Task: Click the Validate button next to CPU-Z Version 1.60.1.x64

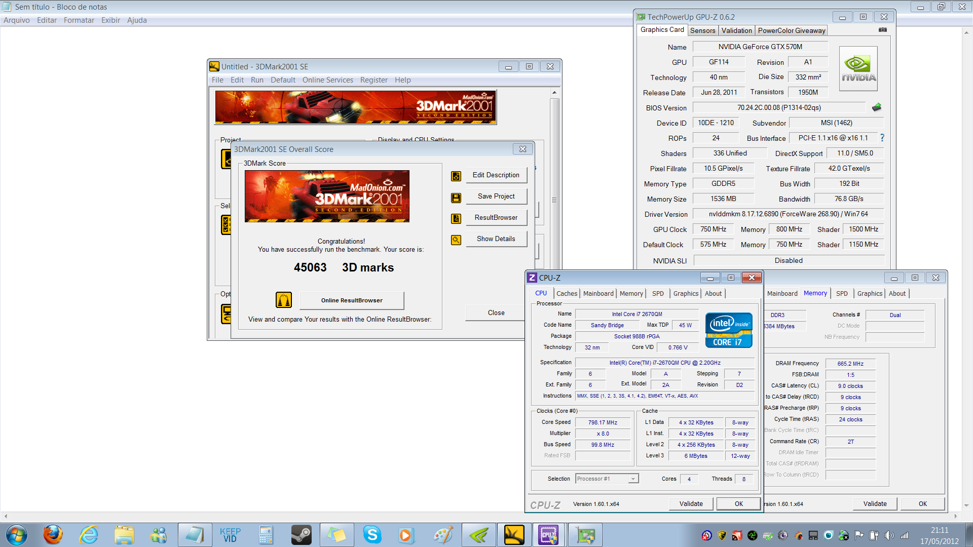Action: click(x=691, y=504)
